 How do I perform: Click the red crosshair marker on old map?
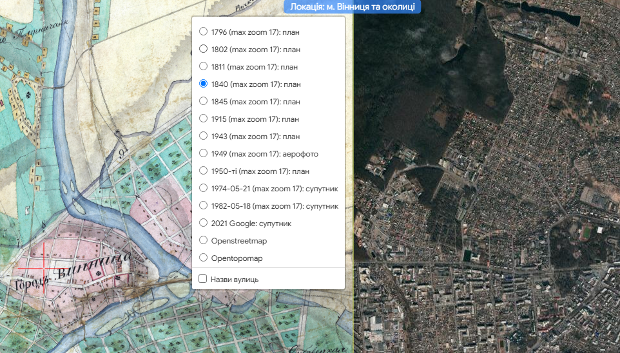click(43, 268)
